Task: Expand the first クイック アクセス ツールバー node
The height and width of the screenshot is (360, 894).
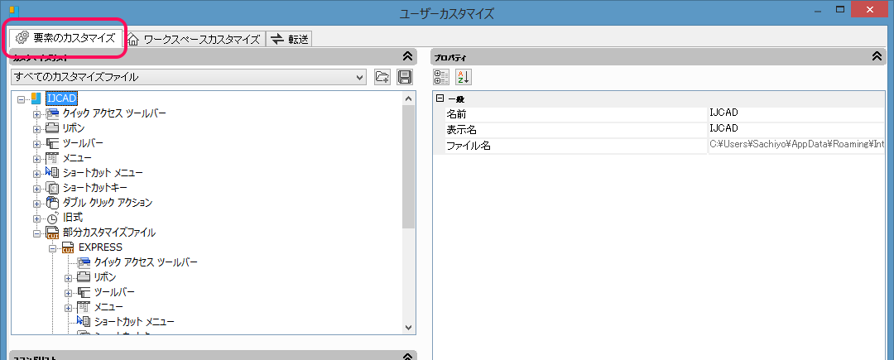Action: 36,114
